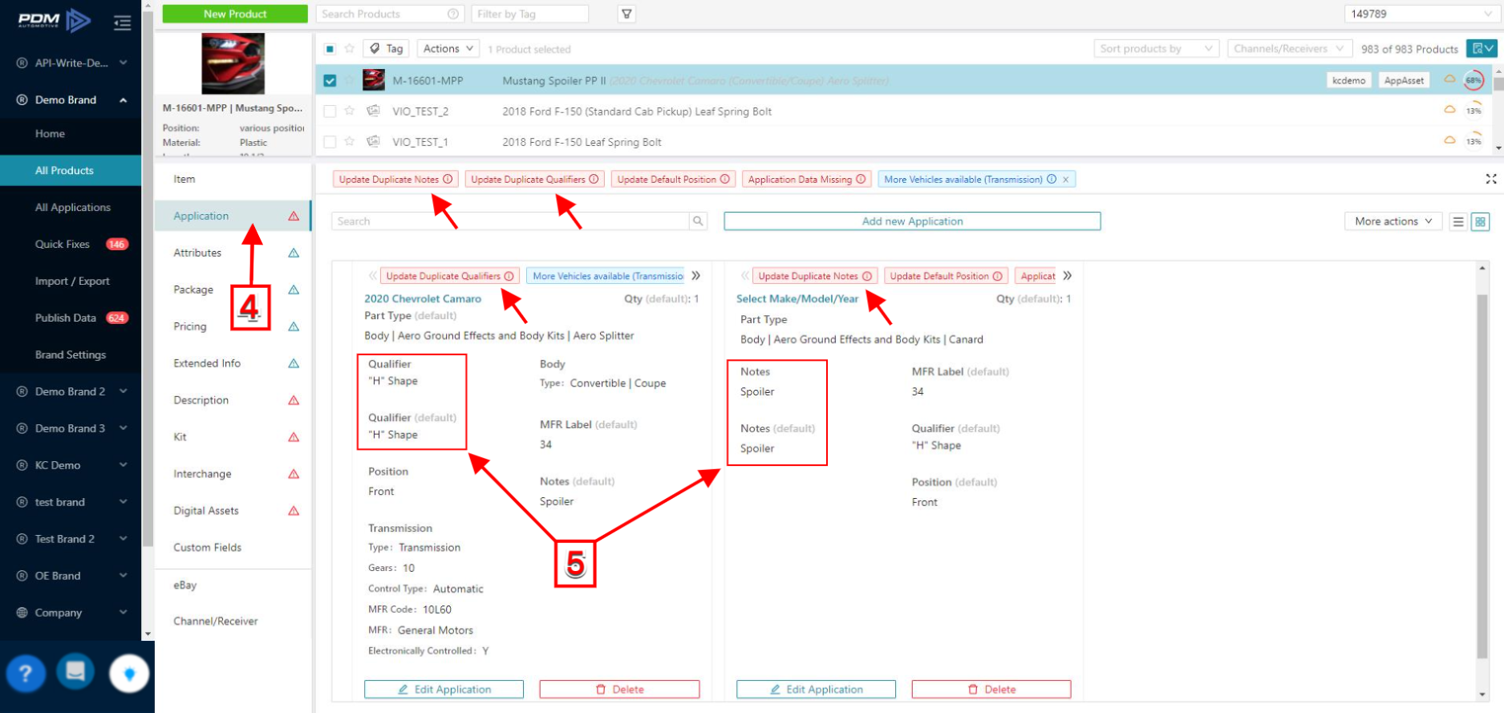Switch applications to list view

pyautogui.click(x=1458, y=221)
